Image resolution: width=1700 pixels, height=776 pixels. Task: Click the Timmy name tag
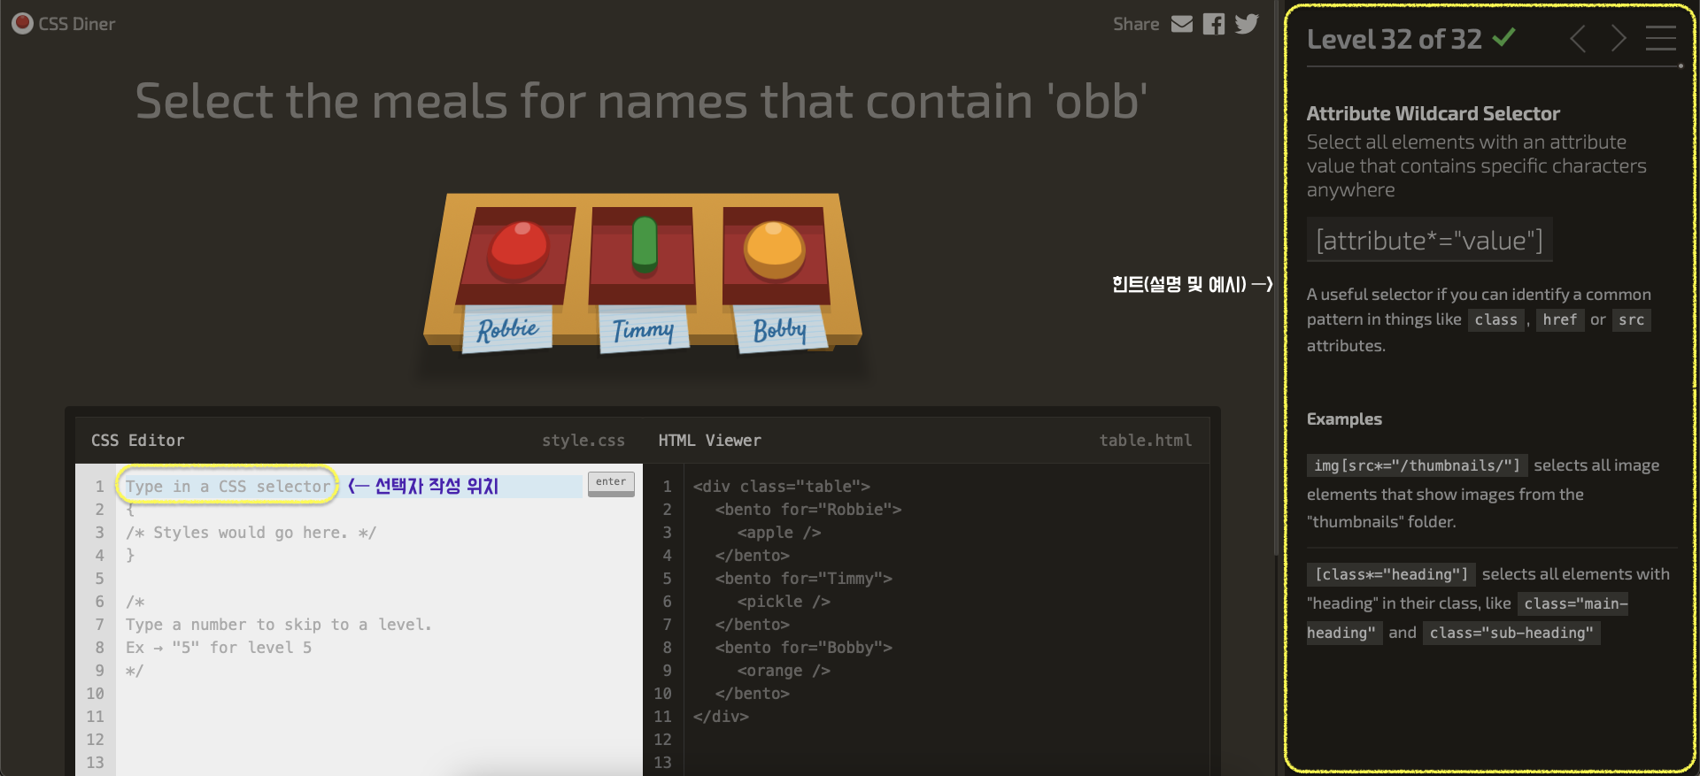[644, 329]
